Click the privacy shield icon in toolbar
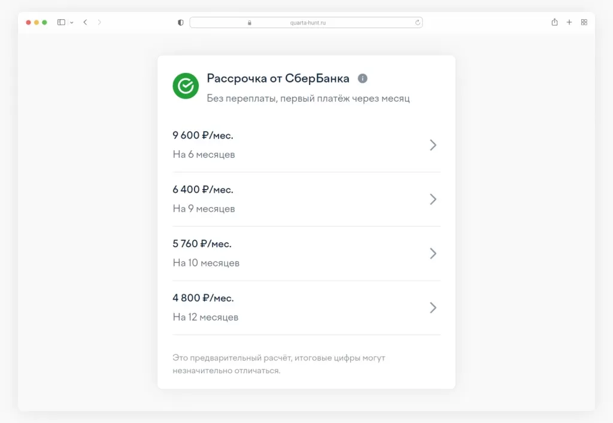The width and height of the screenshot is (613, 423). (x=181, y=23)
